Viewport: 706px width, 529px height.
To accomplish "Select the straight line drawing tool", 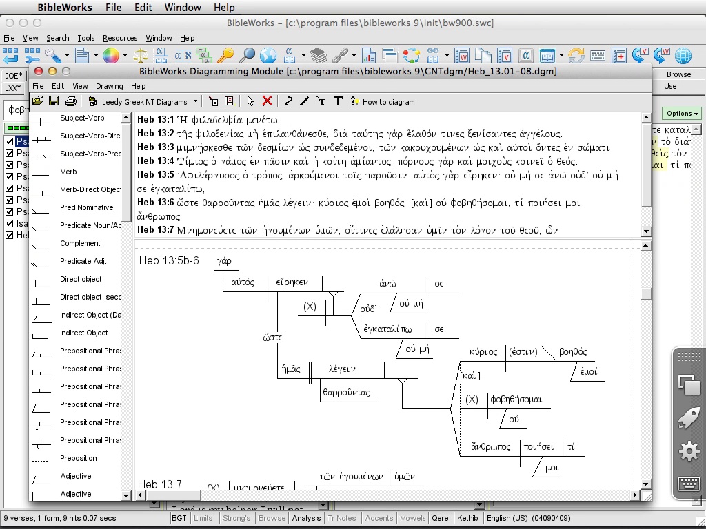I will pyautogui.click(x=304, y=101).
